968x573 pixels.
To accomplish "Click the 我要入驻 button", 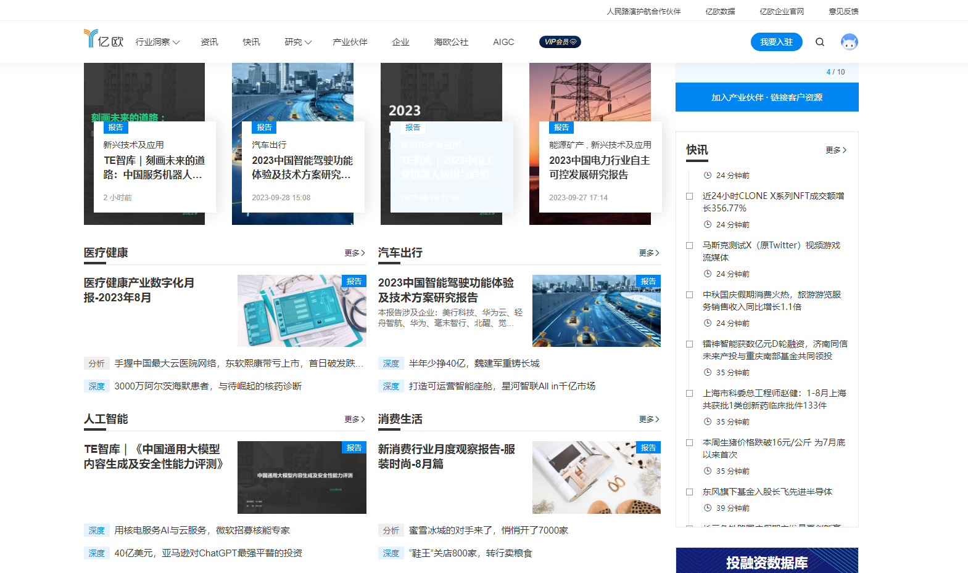I will [776, 42].
